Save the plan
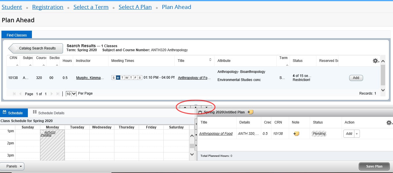393x173 pixels. pyautogui.click(x=374, y=166)
